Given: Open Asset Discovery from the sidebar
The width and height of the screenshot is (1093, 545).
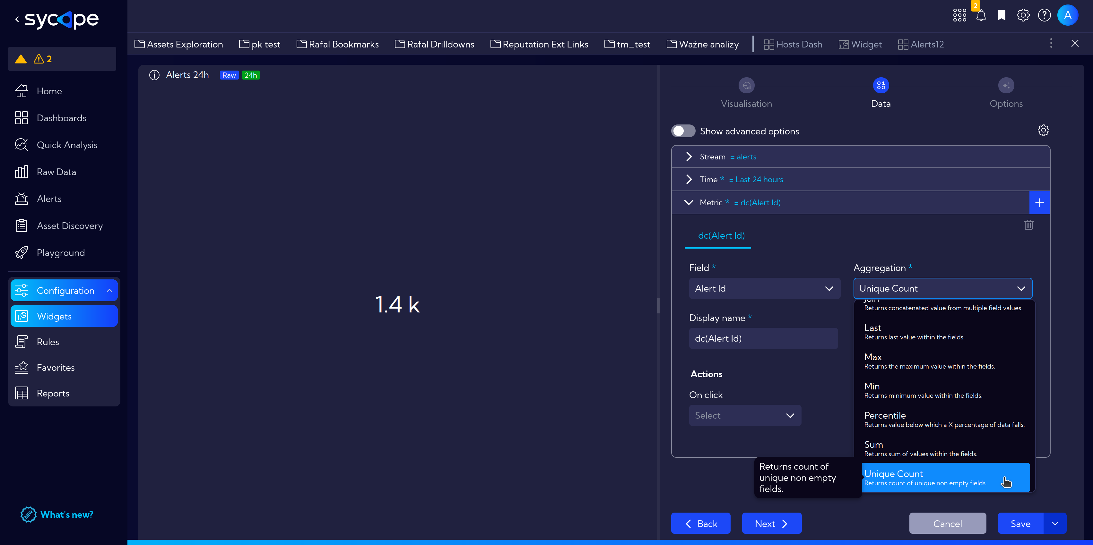Looking at the screenshot, I should [x=59, y=226].
